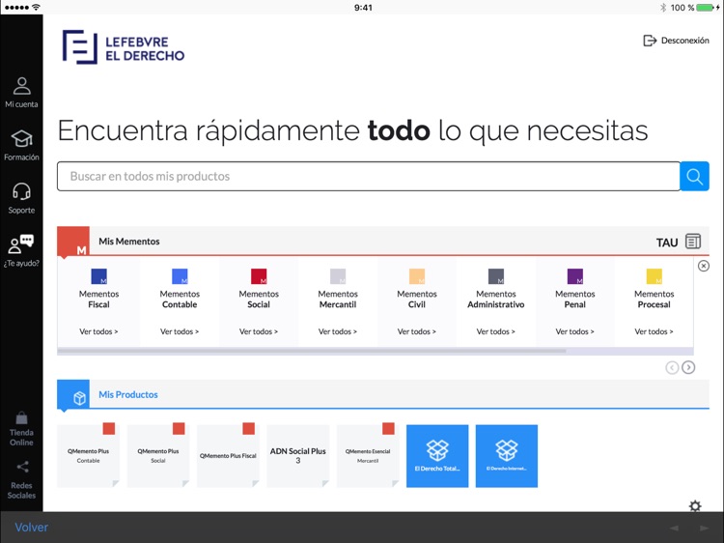Select Mementos Mercantil icon
This screenshot has width=724, height=543.
338,276
